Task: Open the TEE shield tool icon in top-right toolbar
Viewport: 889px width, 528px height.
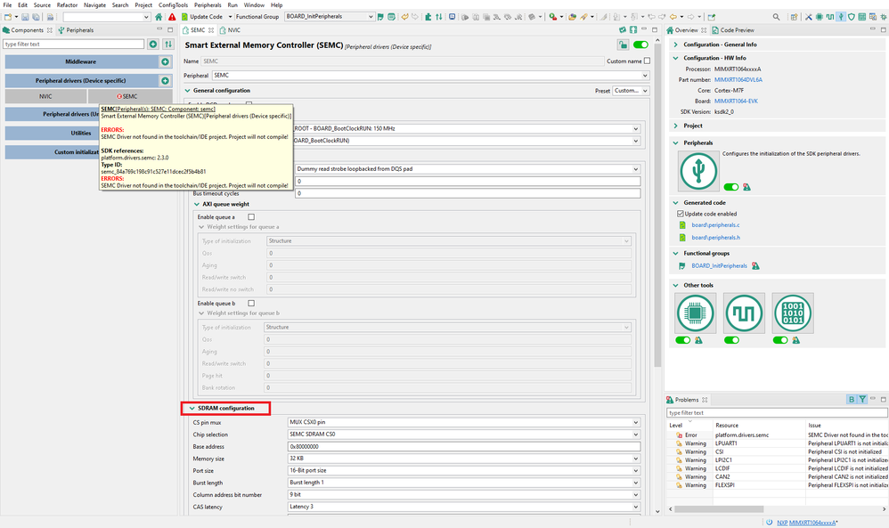Action: click(x=851, y=17)
